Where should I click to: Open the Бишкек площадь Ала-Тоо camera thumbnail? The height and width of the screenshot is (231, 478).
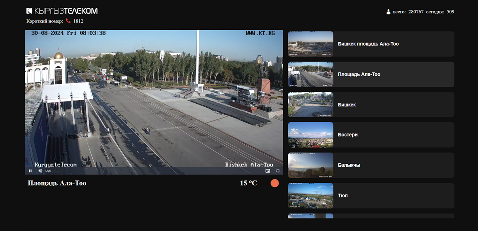(x=311, y=44)
